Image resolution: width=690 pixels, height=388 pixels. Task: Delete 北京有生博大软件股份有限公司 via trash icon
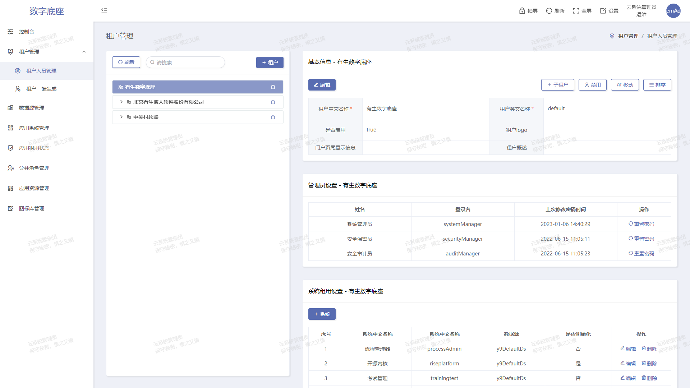[273, 102]
